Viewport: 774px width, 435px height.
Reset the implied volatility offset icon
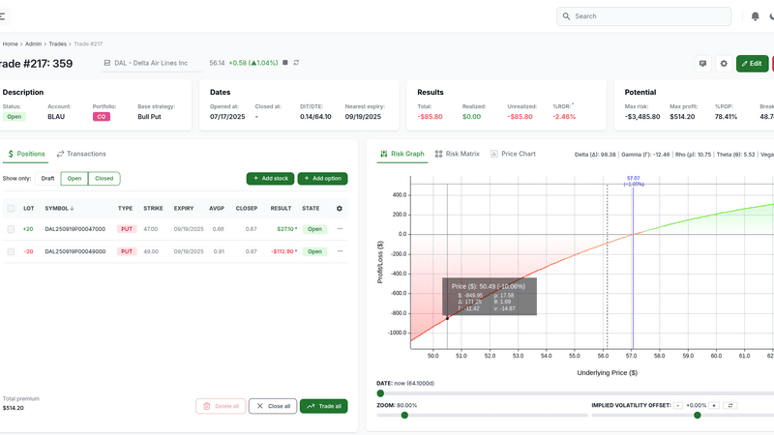pyautogui.click(x=730, y=405)
